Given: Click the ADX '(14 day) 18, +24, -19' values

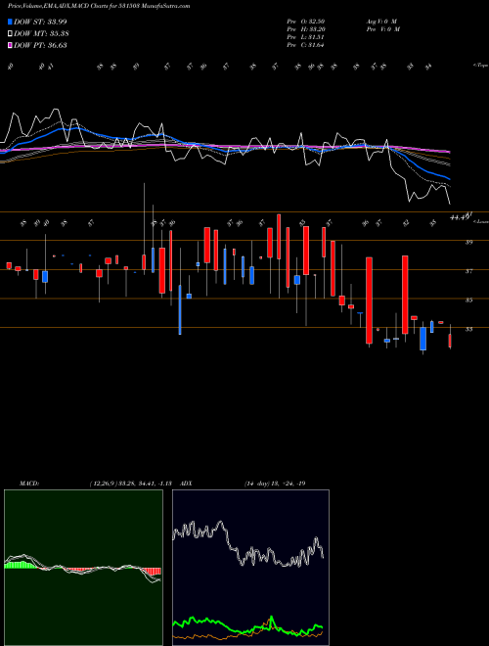Looking at the screenshot, I should click(x=275, y=484).
